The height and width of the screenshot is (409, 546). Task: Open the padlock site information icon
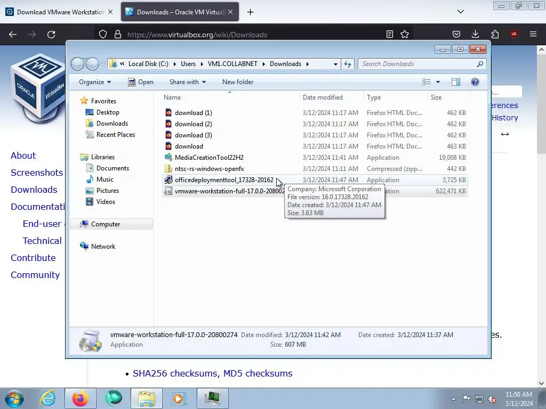click(118, 35)
